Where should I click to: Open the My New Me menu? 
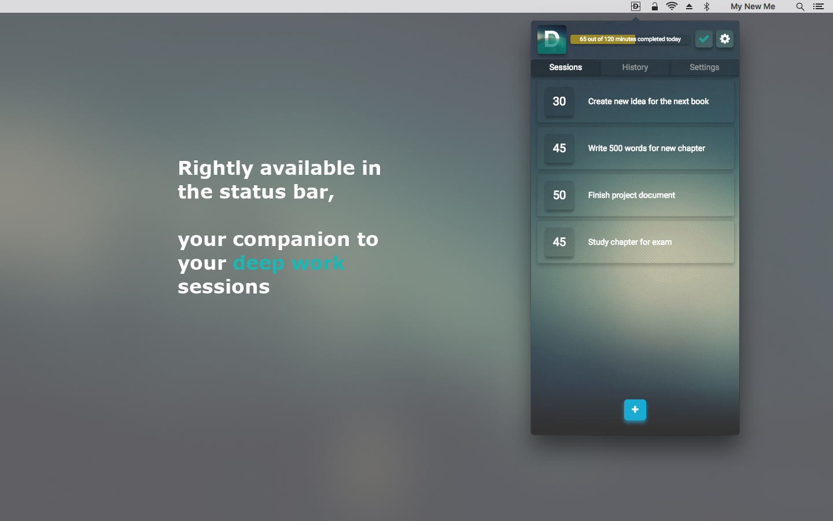[753, 6]
